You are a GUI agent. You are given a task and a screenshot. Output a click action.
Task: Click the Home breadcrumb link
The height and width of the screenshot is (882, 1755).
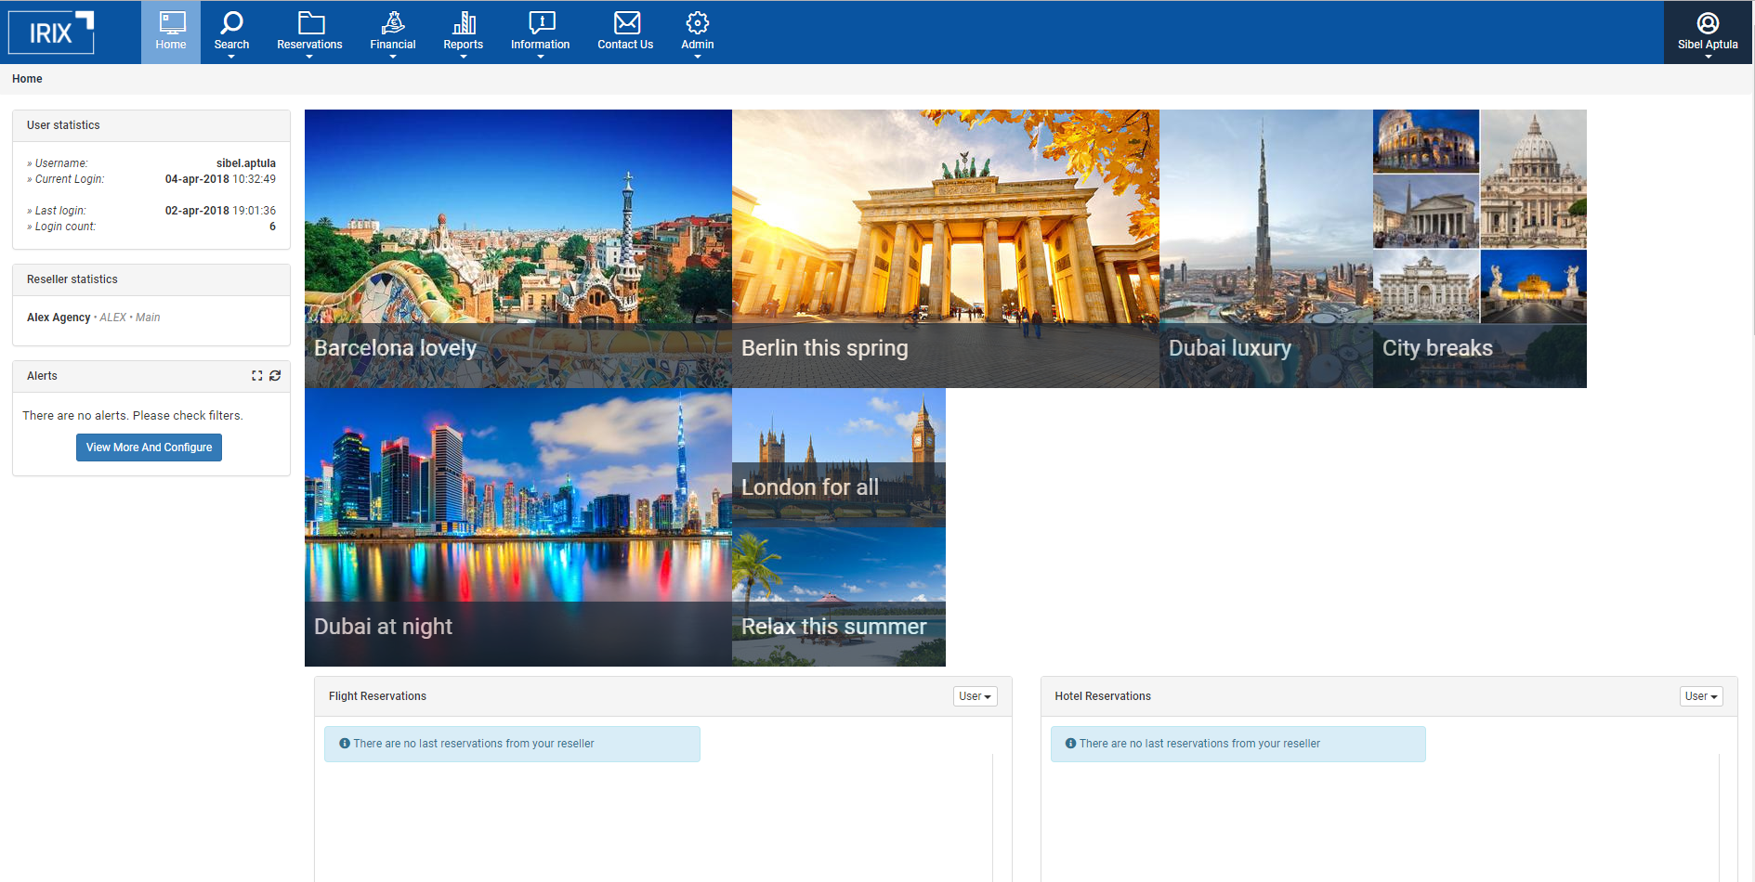26,78
